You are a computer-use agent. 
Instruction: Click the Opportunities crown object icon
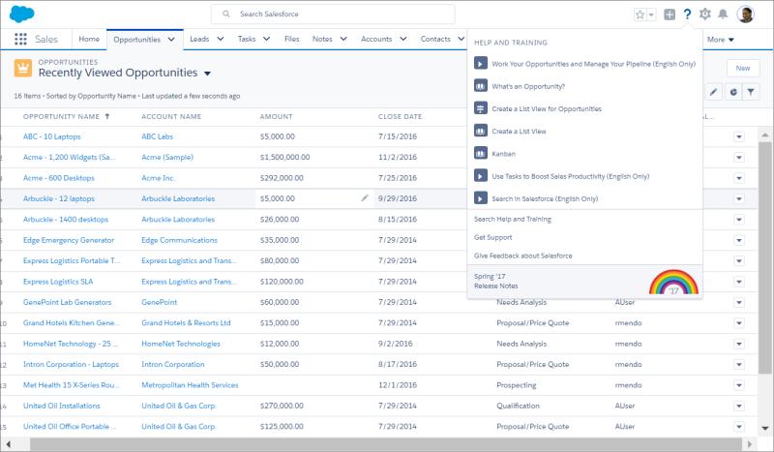point(22,68)
